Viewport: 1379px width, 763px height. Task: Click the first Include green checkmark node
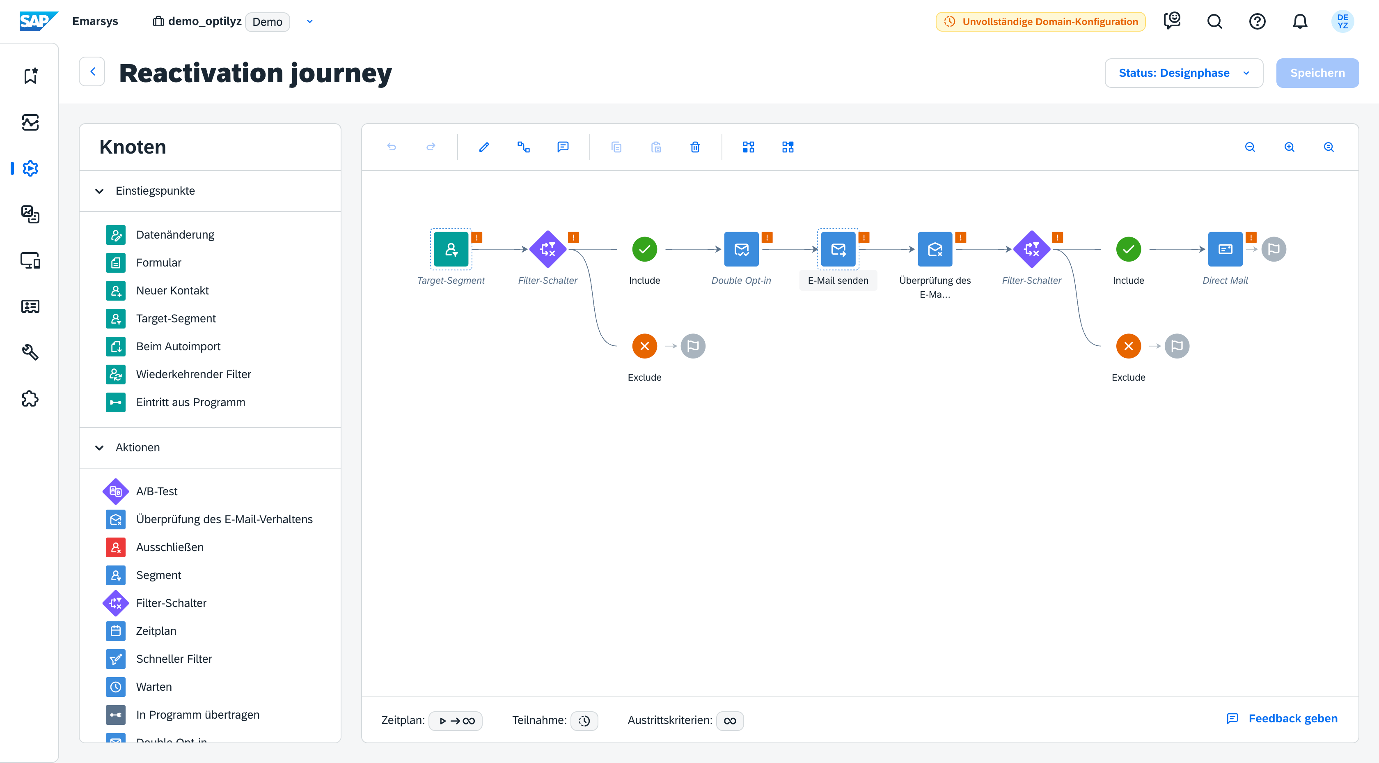[x=644, y=249]
